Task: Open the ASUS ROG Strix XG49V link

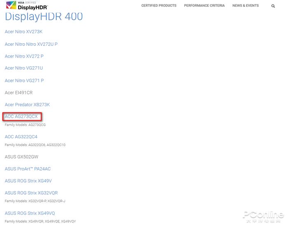Action: [28, 181]
